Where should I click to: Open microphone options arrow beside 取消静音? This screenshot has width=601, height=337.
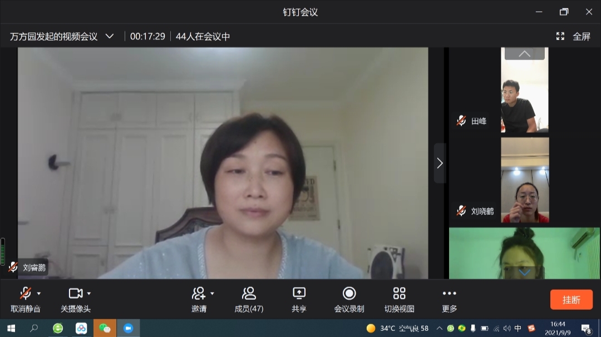(39, 294)
